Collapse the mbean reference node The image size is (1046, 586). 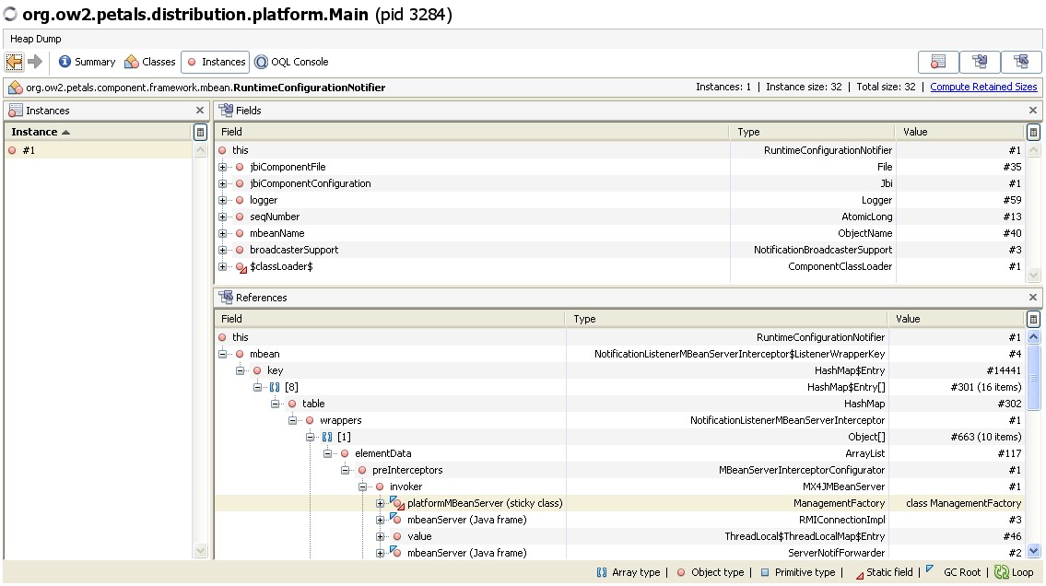pos(223,355)
